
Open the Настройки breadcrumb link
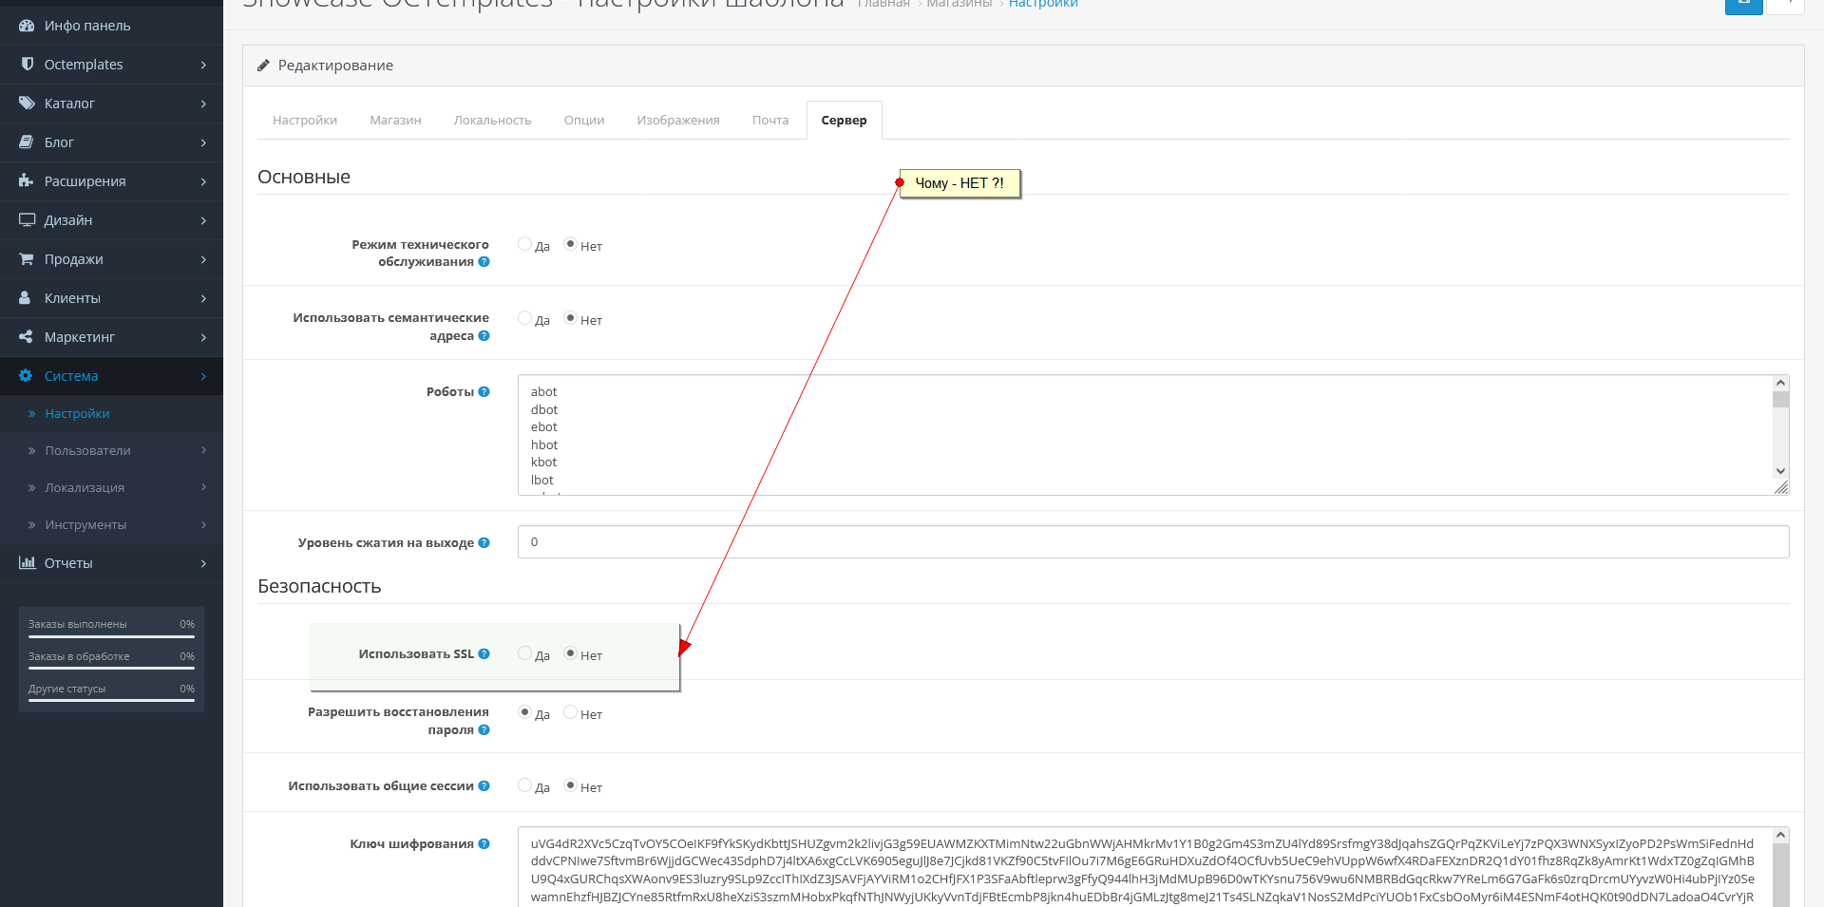tap(1043, 5)
